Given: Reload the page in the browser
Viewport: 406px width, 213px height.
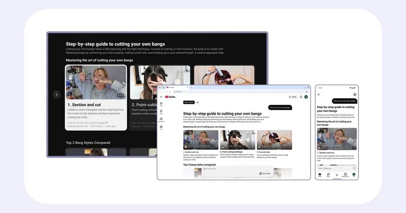Looking at the screenshot, I should click(x=166, y=92).
